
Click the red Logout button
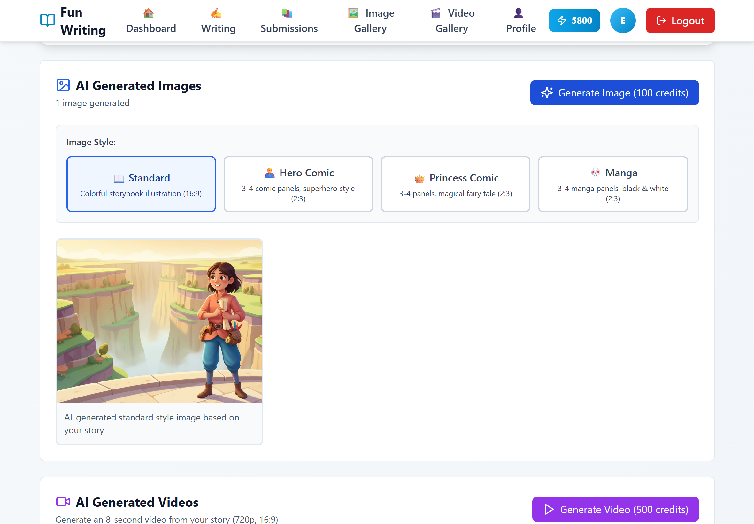(680, 20)
